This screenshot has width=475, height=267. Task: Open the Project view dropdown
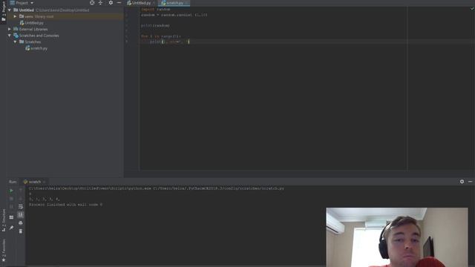point(22,3)
